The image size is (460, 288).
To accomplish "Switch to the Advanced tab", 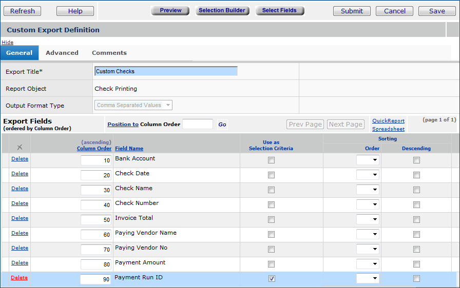I will pyautogui.click(x=62, y=53).
